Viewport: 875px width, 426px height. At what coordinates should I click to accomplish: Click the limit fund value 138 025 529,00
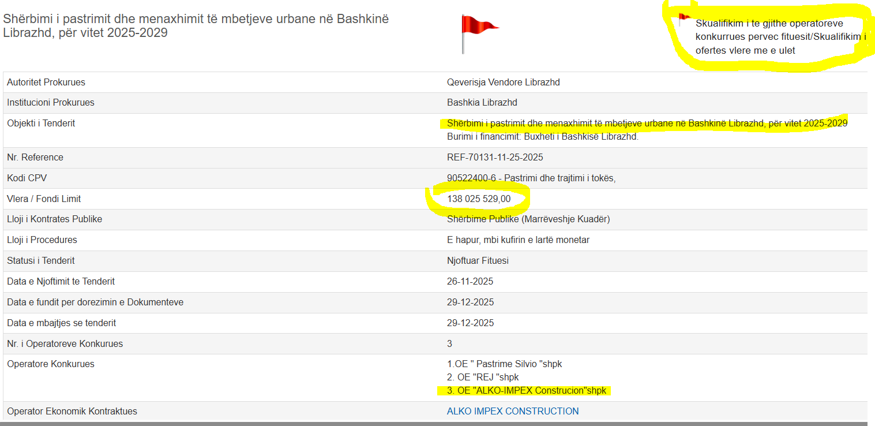click(478, 199)
